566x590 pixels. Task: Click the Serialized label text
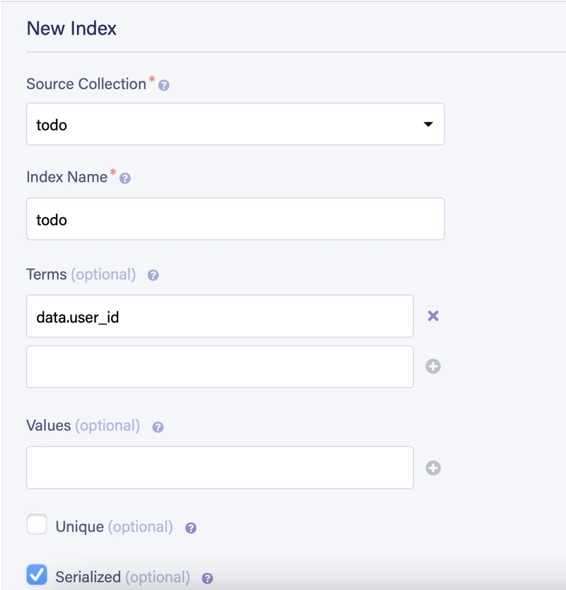88,577
